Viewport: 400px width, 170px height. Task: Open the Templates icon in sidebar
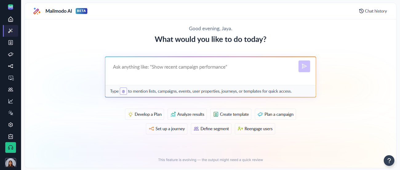10,43
